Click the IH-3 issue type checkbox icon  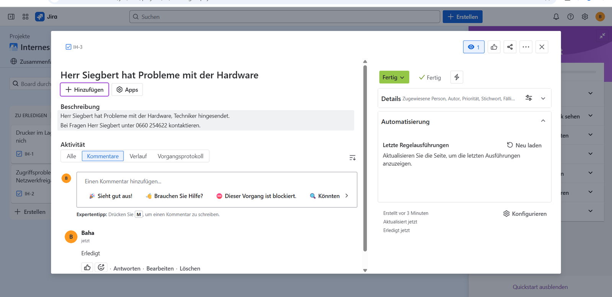68,47
